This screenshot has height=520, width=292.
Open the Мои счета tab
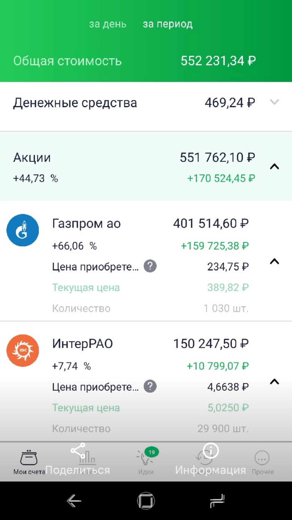click(29, 461)
